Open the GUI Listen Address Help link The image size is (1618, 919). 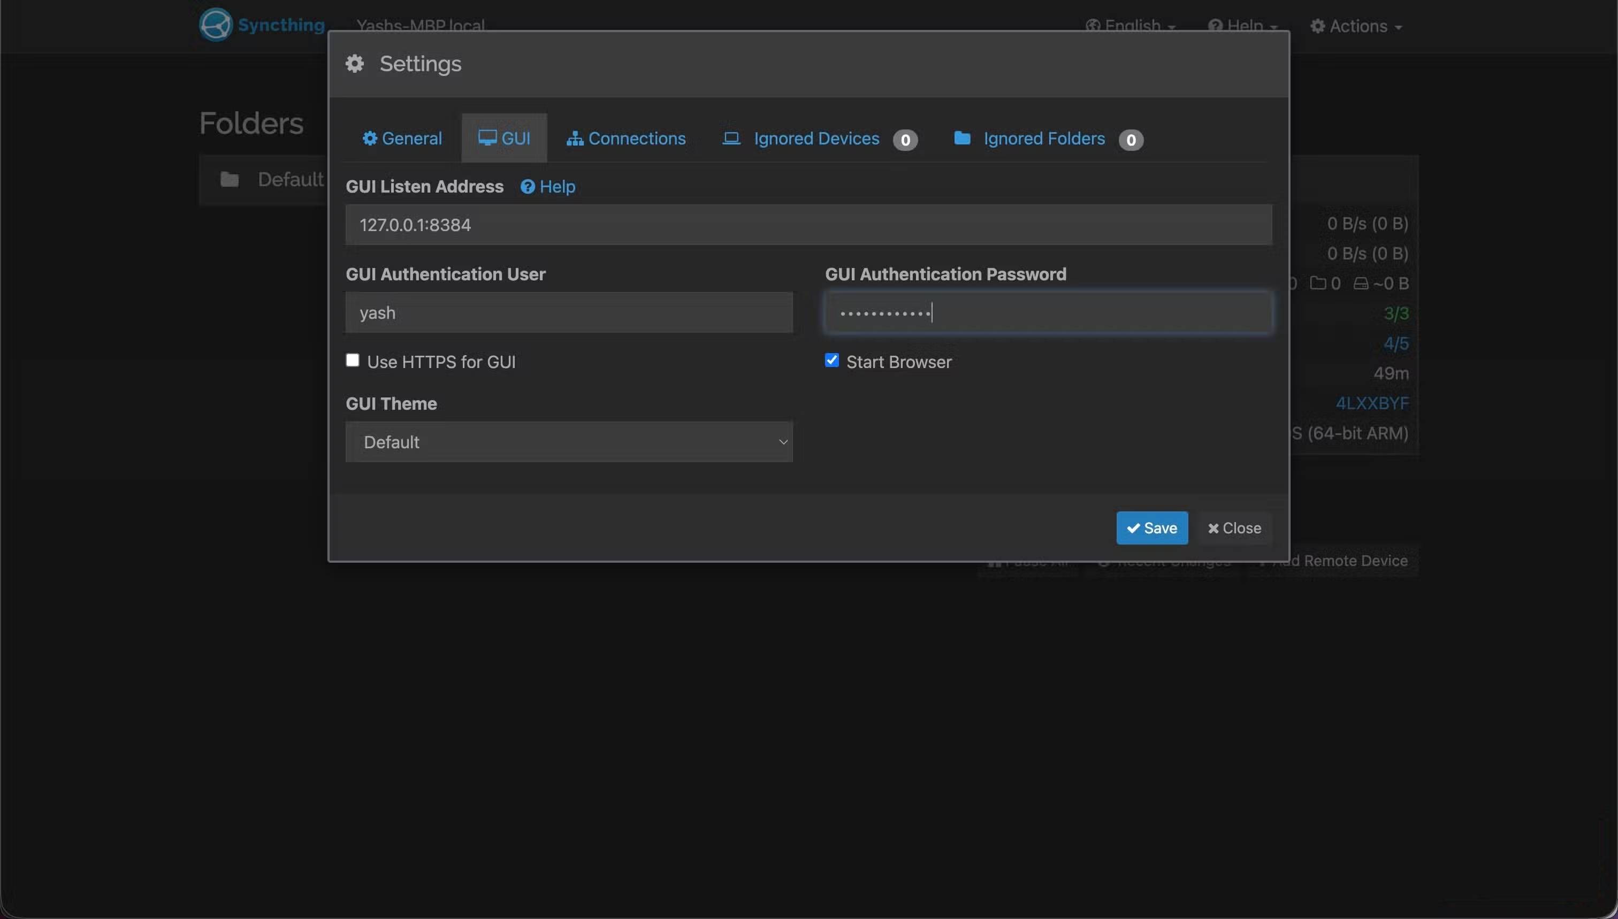coord(547,186)
